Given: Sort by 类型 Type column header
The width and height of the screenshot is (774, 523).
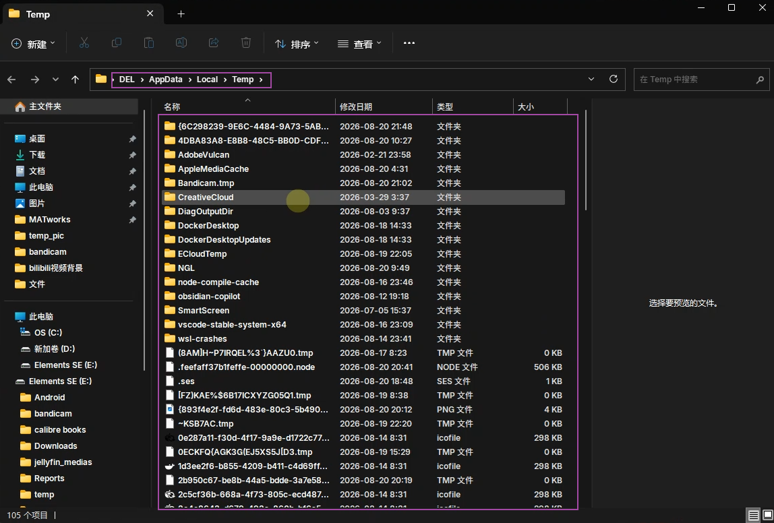Looking at the screenshot, I should click(473, 106).
